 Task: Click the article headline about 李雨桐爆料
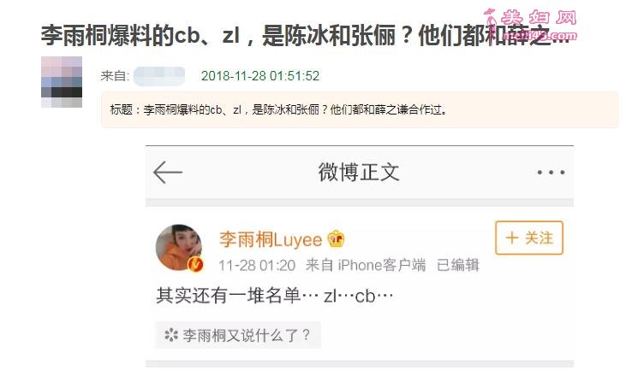click(306, 35)
